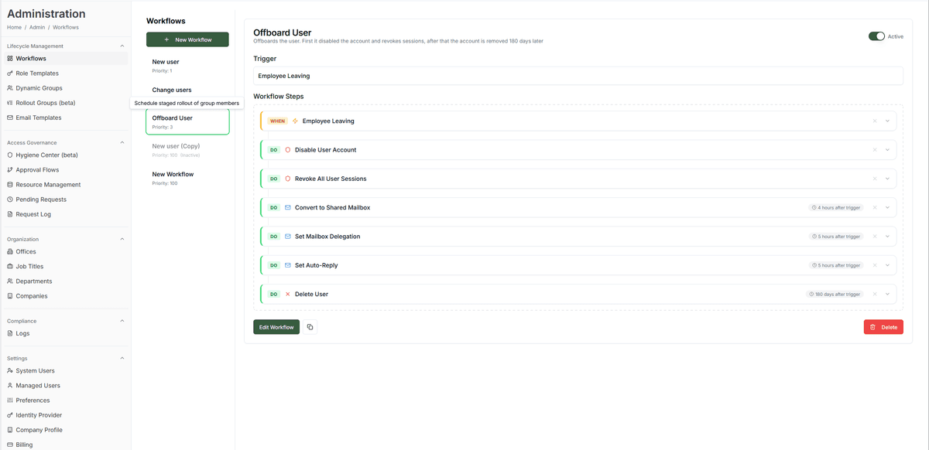
Task: Select the Workflows icon in Lifecycle Management
Action: (10, 58)
